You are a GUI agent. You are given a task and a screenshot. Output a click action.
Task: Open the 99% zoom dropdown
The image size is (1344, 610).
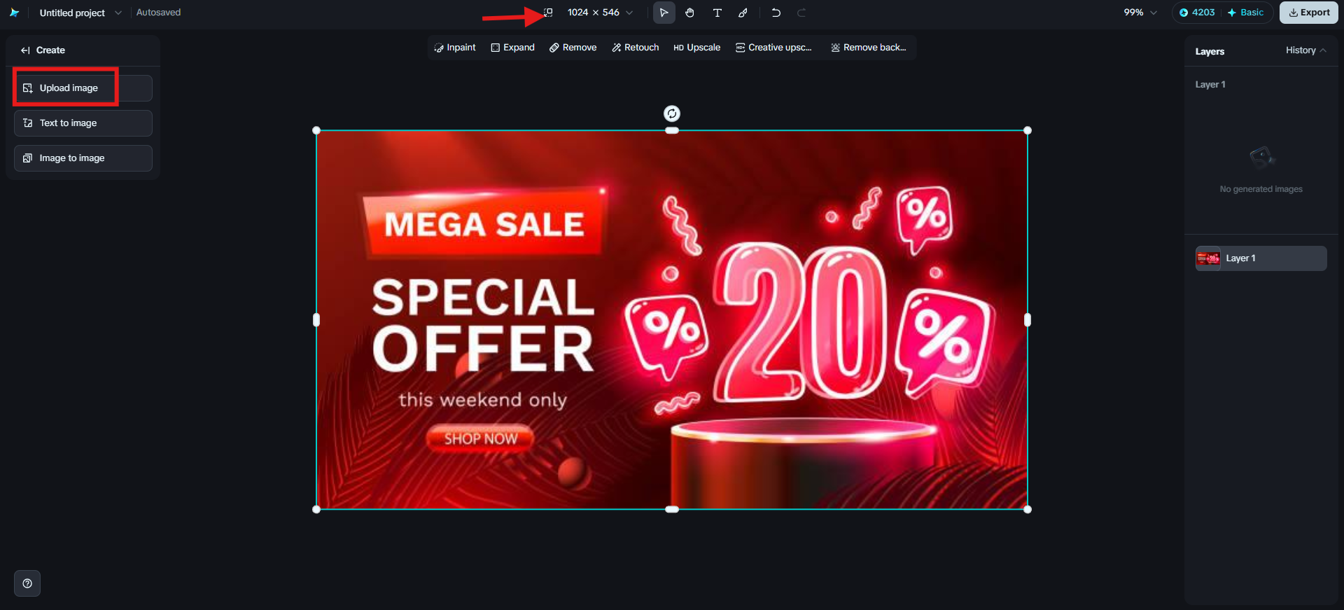click(1154, 13)
